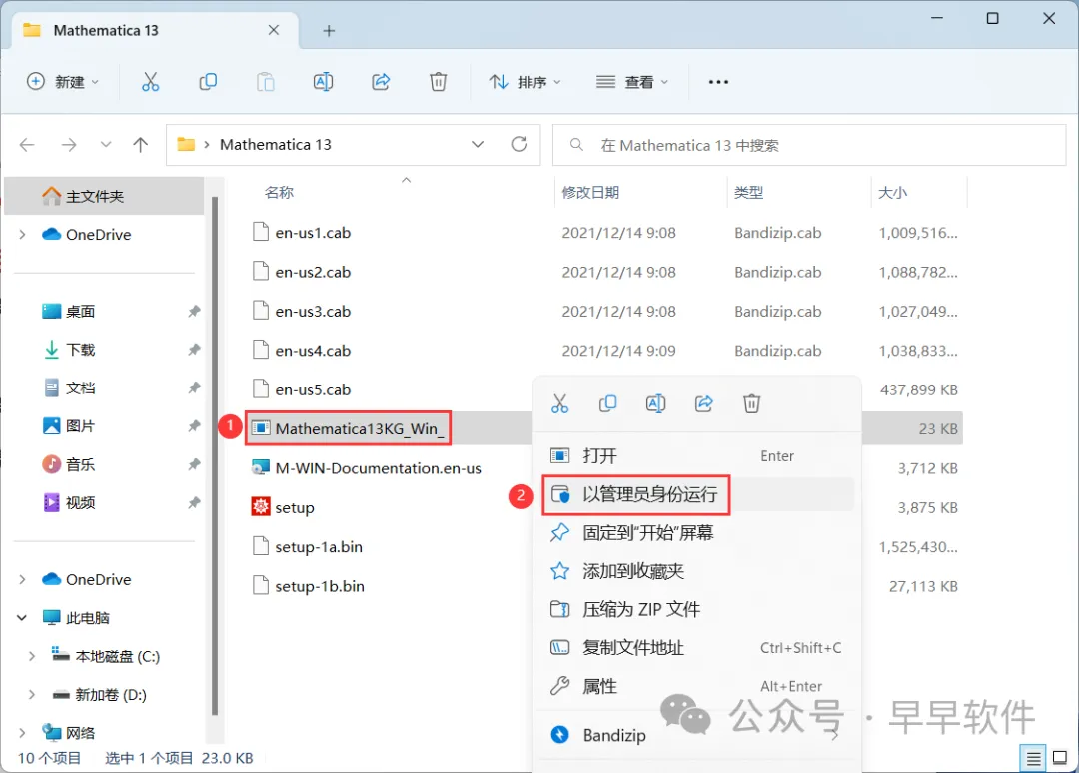The width and height of the screenshot is (1079, 773).
Task: Open Bandizip submenu entry
Action: coord(696,735)
